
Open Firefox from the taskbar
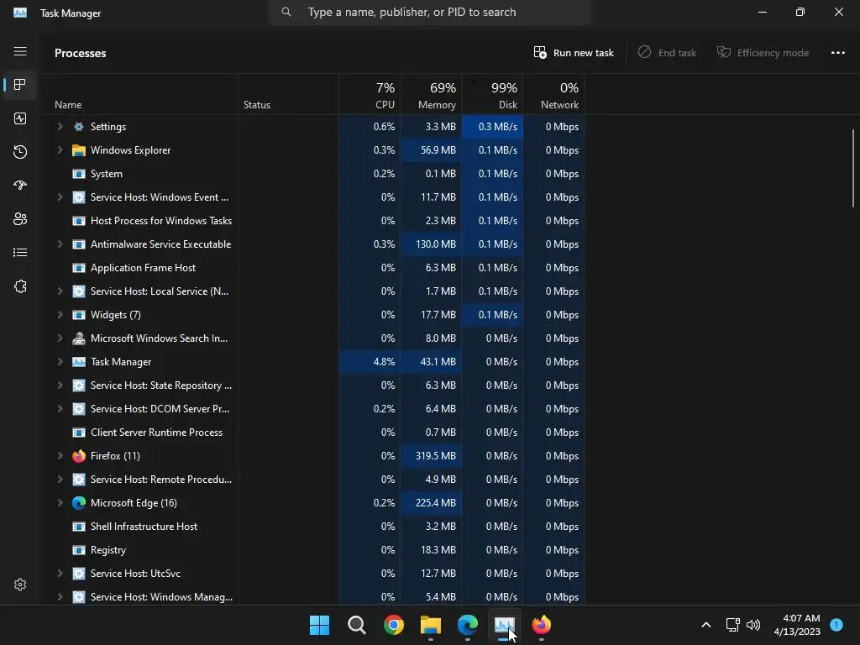point(542,625)
